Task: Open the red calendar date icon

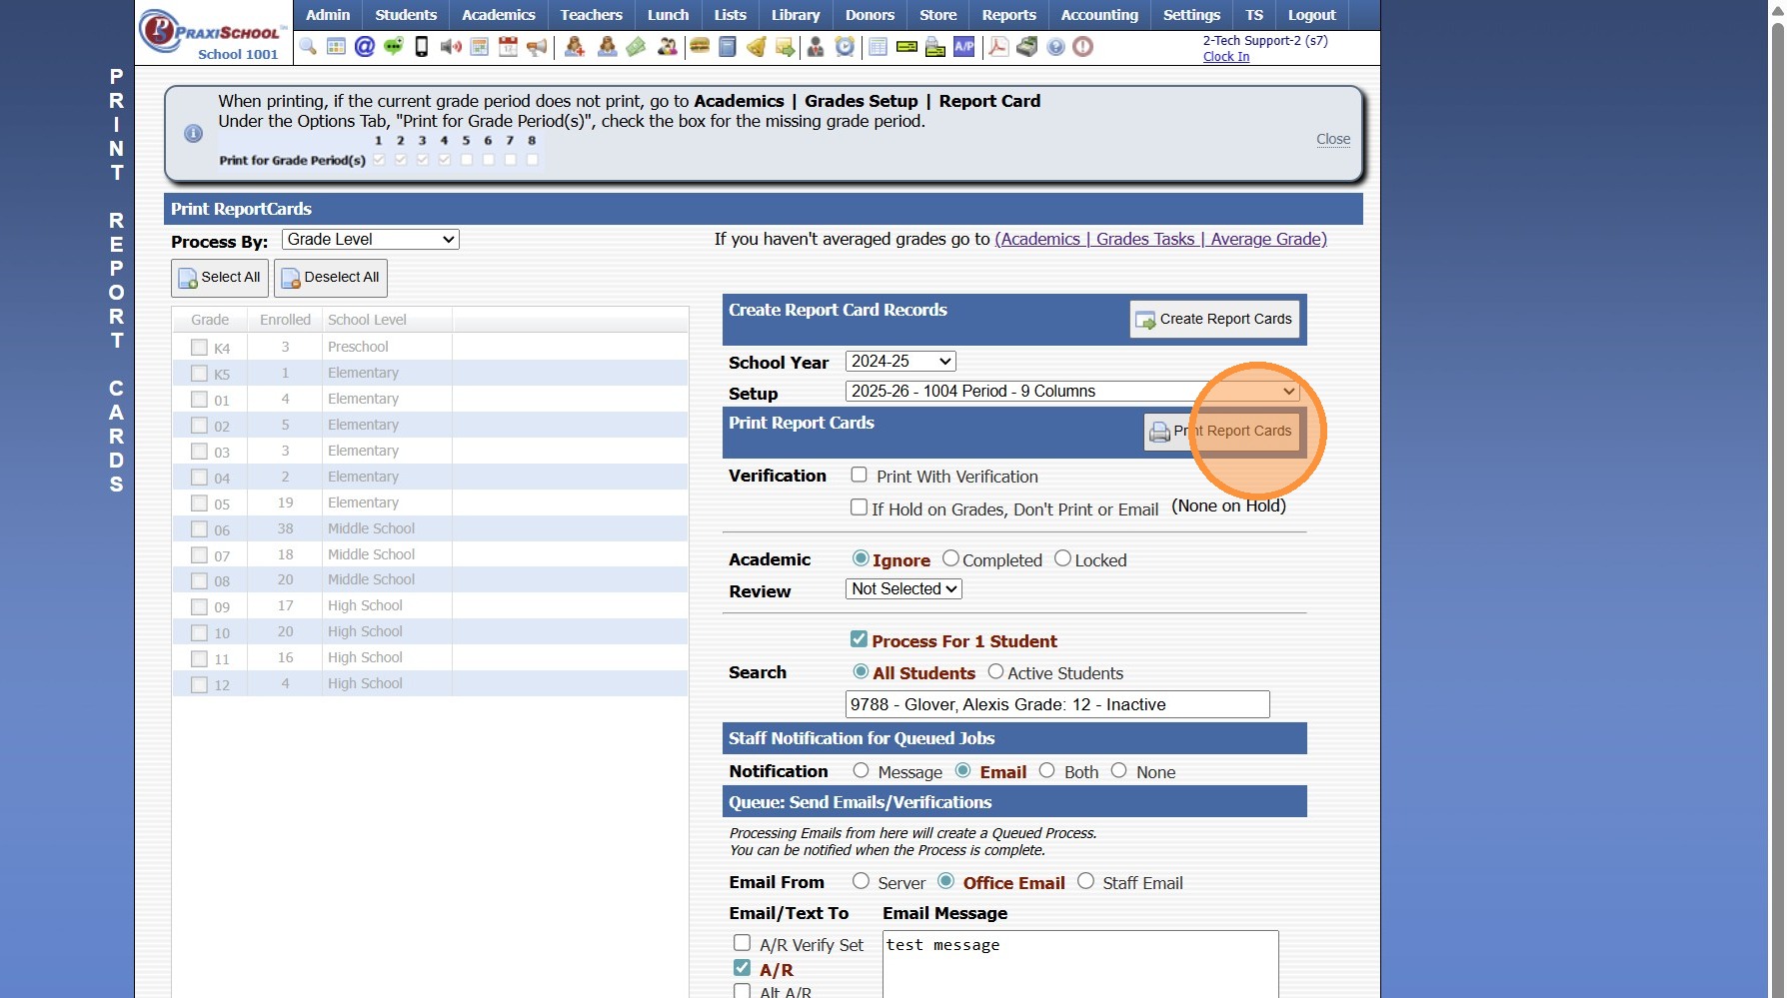Action: [508, 47]
